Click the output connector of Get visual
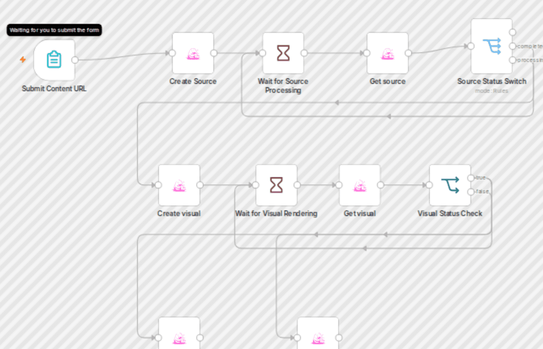This screenshot has height=349, width=543. (x=381, y=185)
